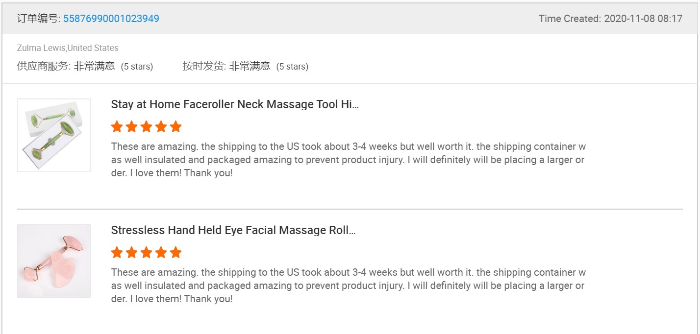This screenshot has height=334, width=700.
Task: Click the Faceroller review comment text
Action: coord(348,160)
